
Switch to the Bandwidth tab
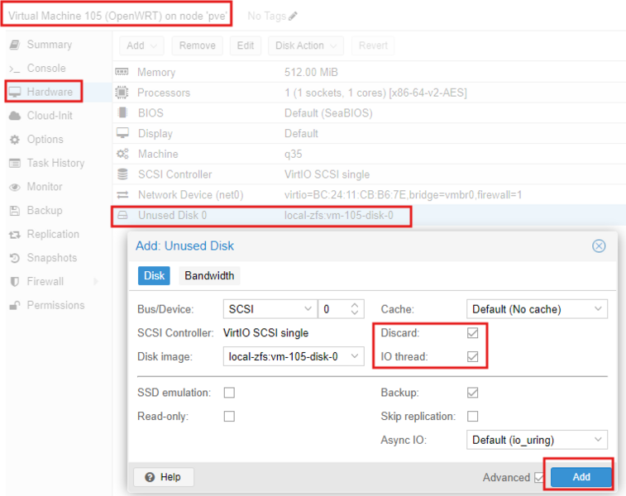[209, 276]
